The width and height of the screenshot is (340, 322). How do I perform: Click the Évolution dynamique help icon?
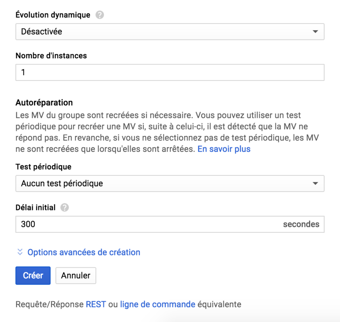pyautogui.click(x=100, y=15)
